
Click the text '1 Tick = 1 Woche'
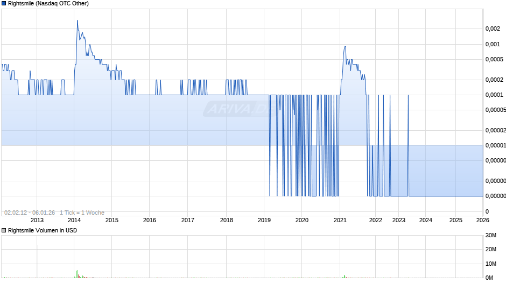click(x=82, y=213)
